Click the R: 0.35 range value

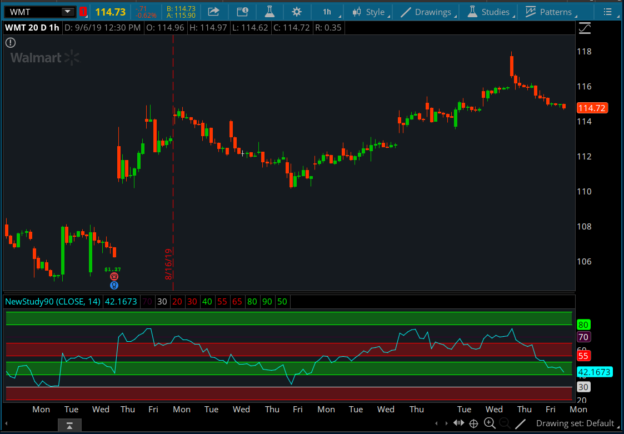click(x=327, y=28)
